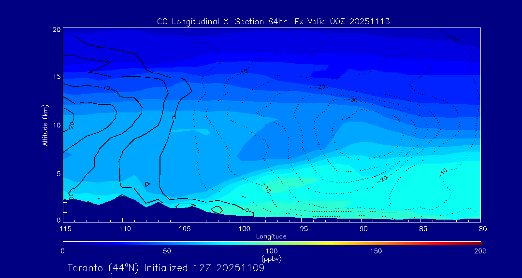The image size is (522, 278).
Task: Click the plot title "CO Longitudinal X-Section 84hr"
Action: click(x=222, y=22)
